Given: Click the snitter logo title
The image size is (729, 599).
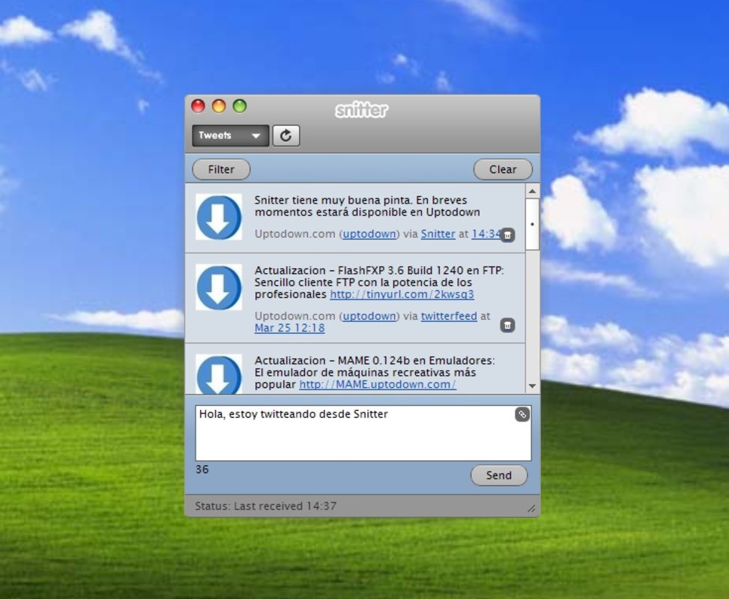Looking at the screenshot, I should click(x=361, y=109).
